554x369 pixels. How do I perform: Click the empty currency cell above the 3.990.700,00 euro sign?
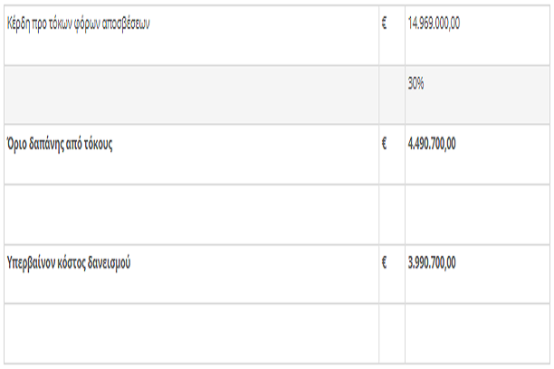tap(392, 214)
